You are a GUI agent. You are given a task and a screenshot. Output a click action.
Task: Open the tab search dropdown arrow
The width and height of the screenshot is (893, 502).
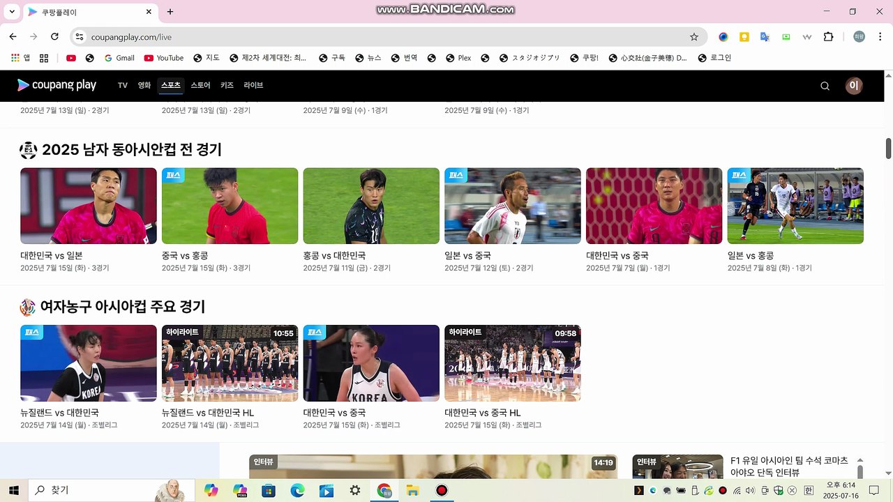(12, 12)
